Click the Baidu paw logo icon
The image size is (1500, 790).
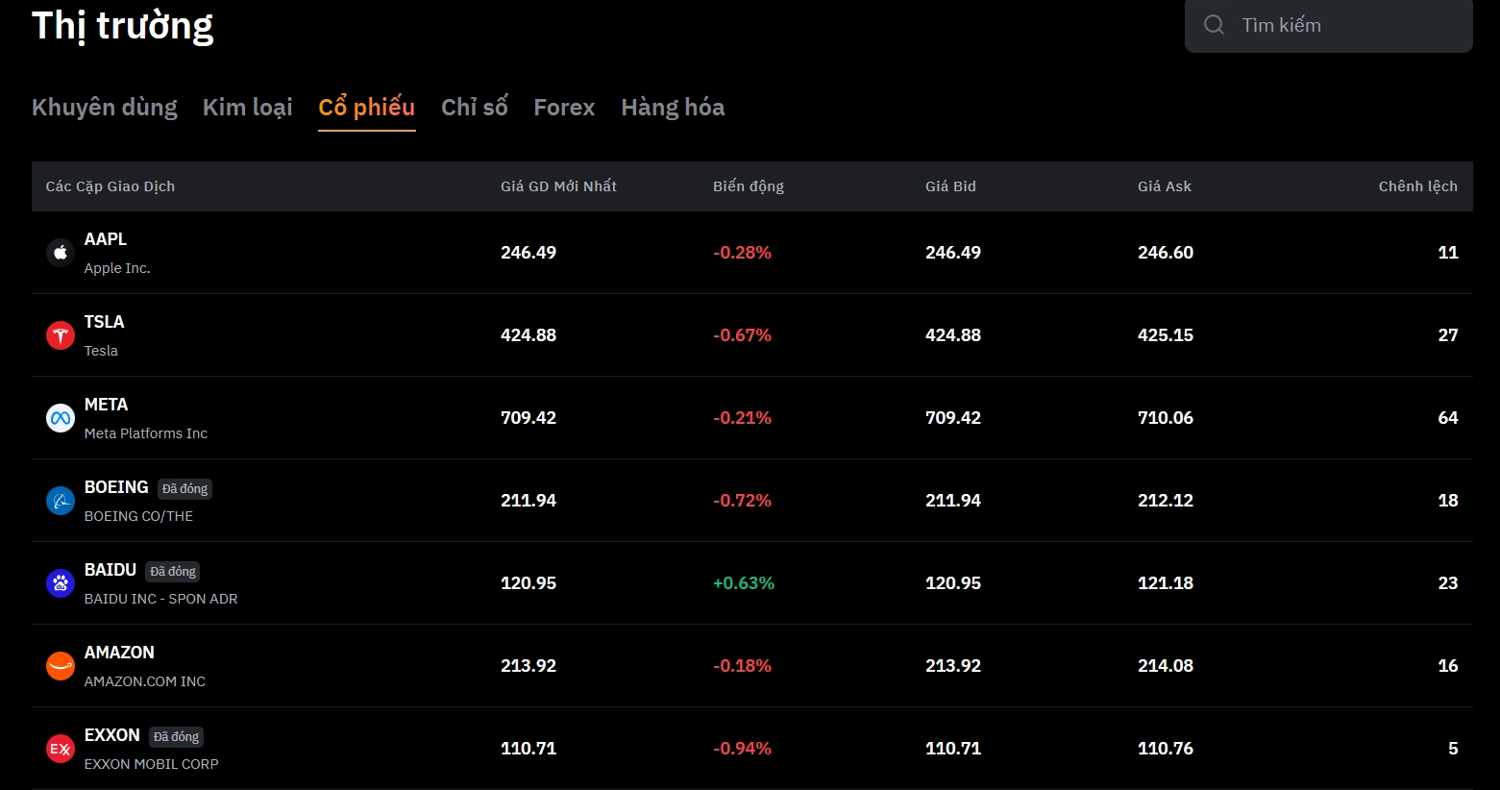tap(61, 583)
